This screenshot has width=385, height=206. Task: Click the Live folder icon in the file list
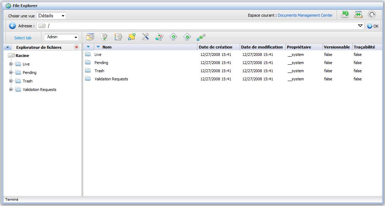(x=88, y=54)
